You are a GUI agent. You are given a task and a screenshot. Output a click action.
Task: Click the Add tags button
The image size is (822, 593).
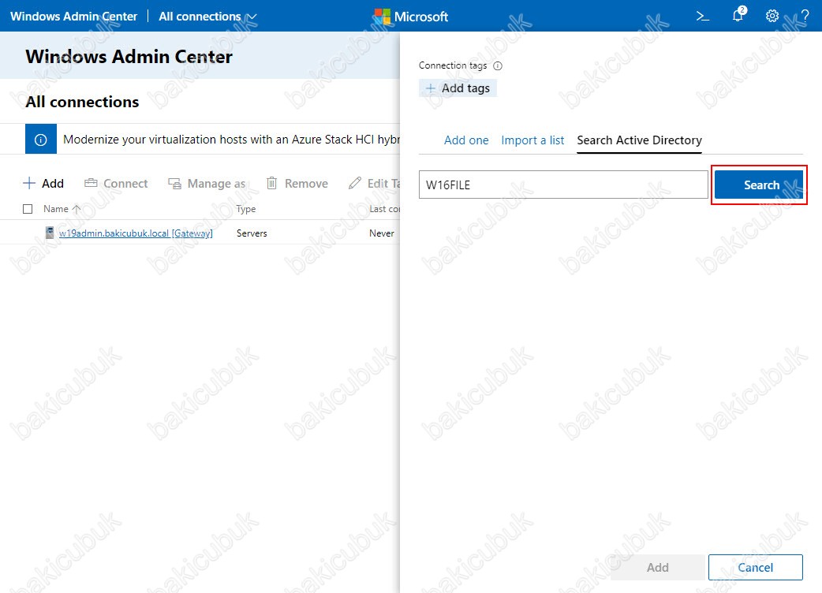pyautogui.click(x=458, y=88)
